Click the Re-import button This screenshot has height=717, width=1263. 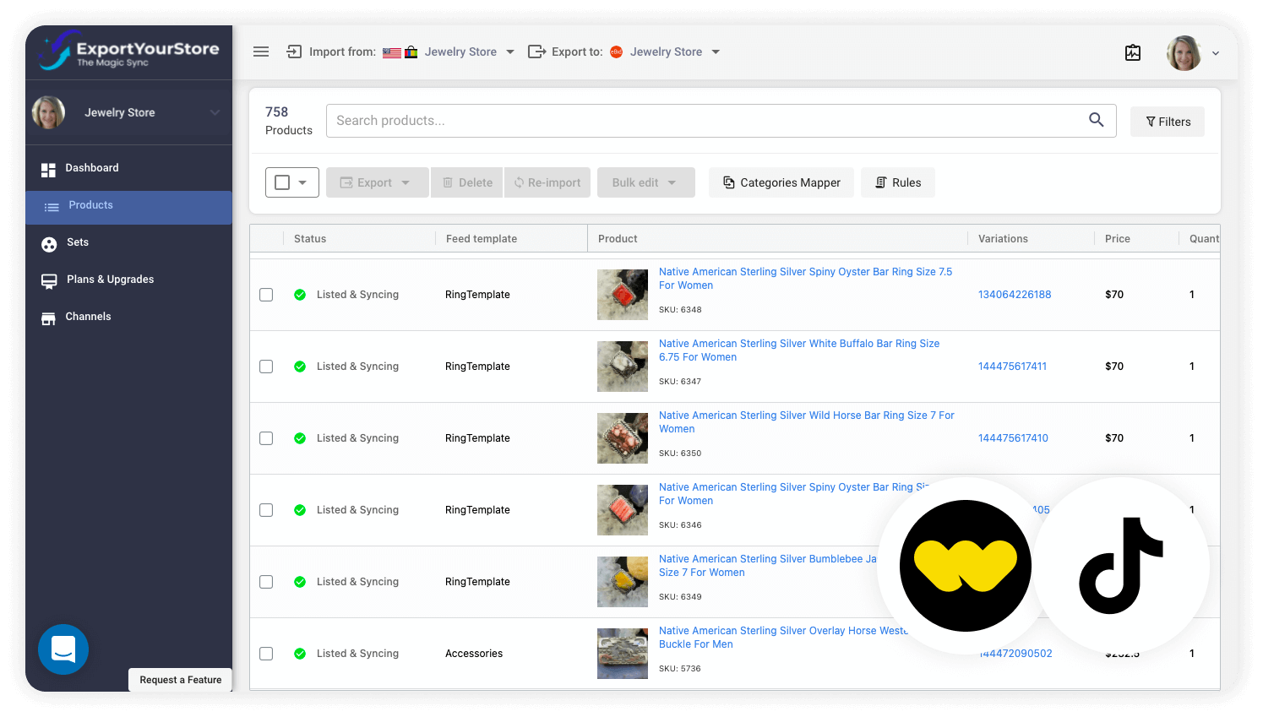click(547, 182)
